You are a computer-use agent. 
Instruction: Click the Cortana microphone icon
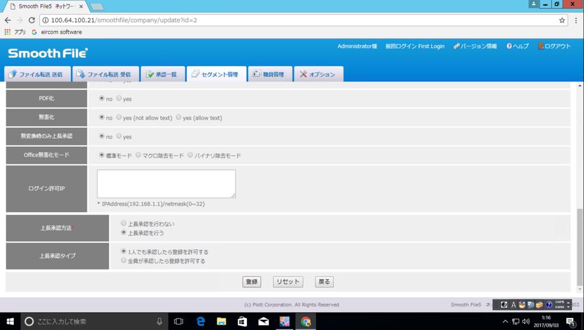tap(160, 321)
